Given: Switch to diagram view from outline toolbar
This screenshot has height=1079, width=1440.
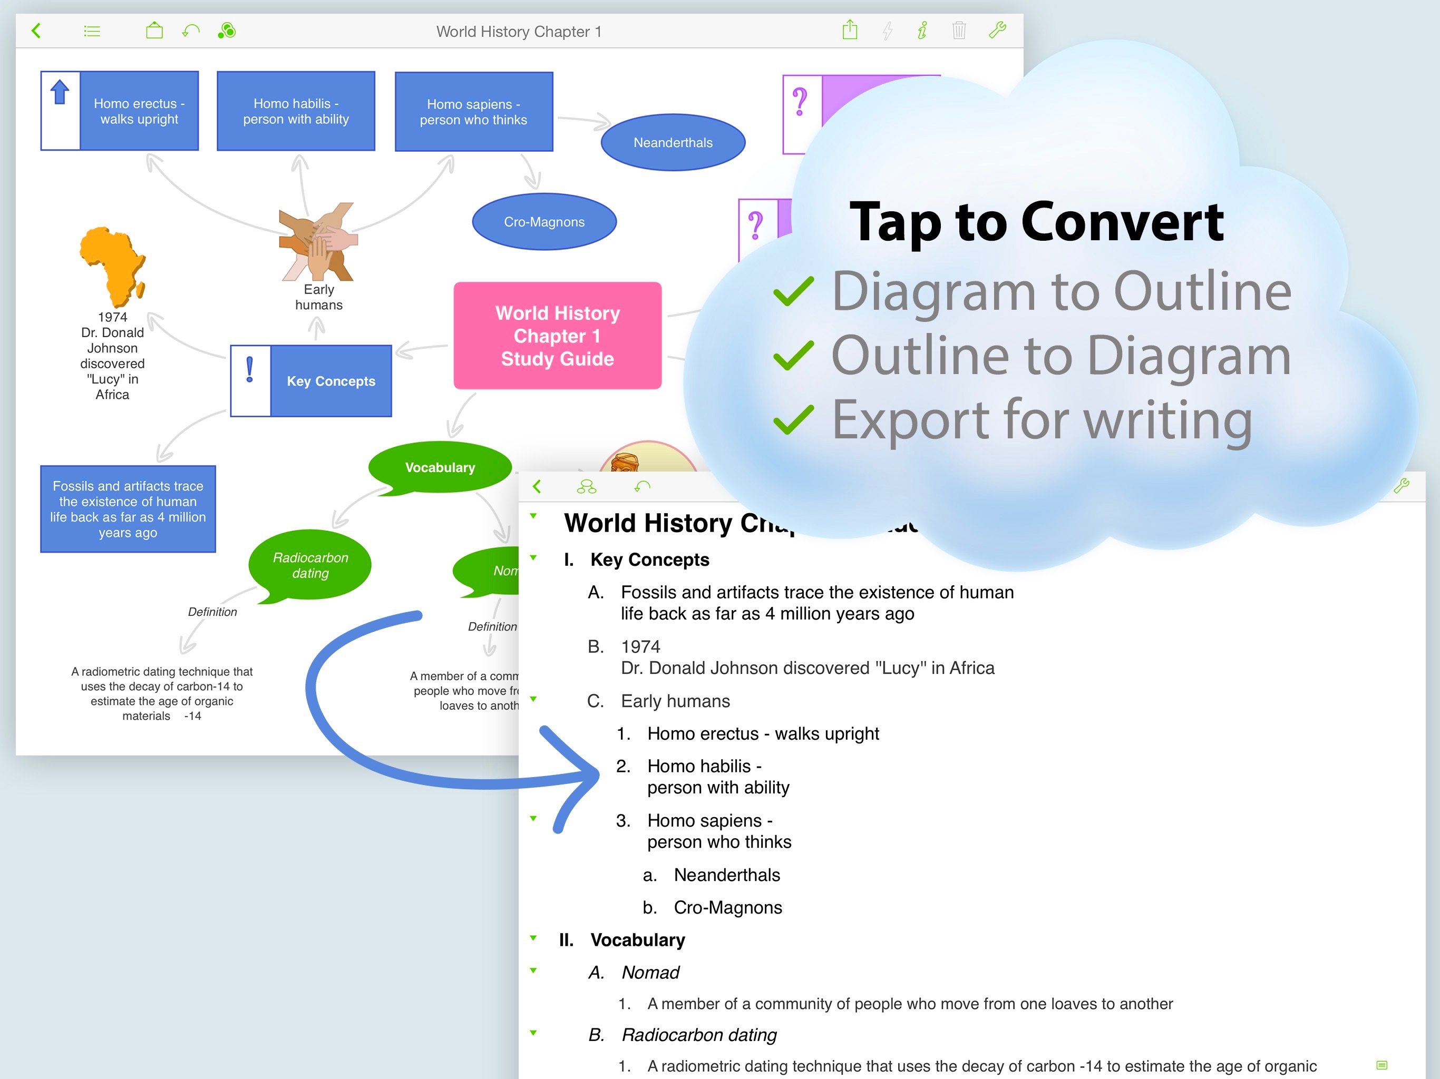Looking at the screenshot, I should (586, 486).
